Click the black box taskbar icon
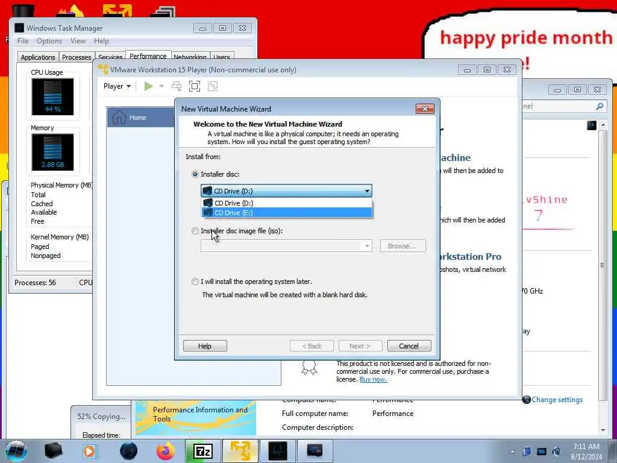The height and width of the screenshot is (463, 617). (53, 451)
